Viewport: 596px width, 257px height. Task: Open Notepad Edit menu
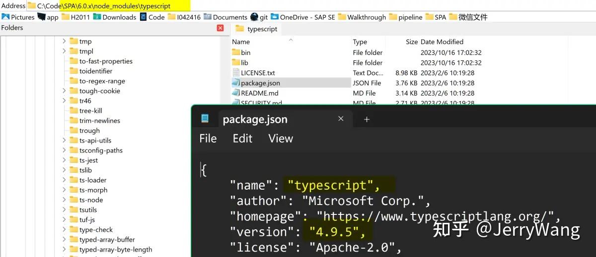[x=242, y=139]
